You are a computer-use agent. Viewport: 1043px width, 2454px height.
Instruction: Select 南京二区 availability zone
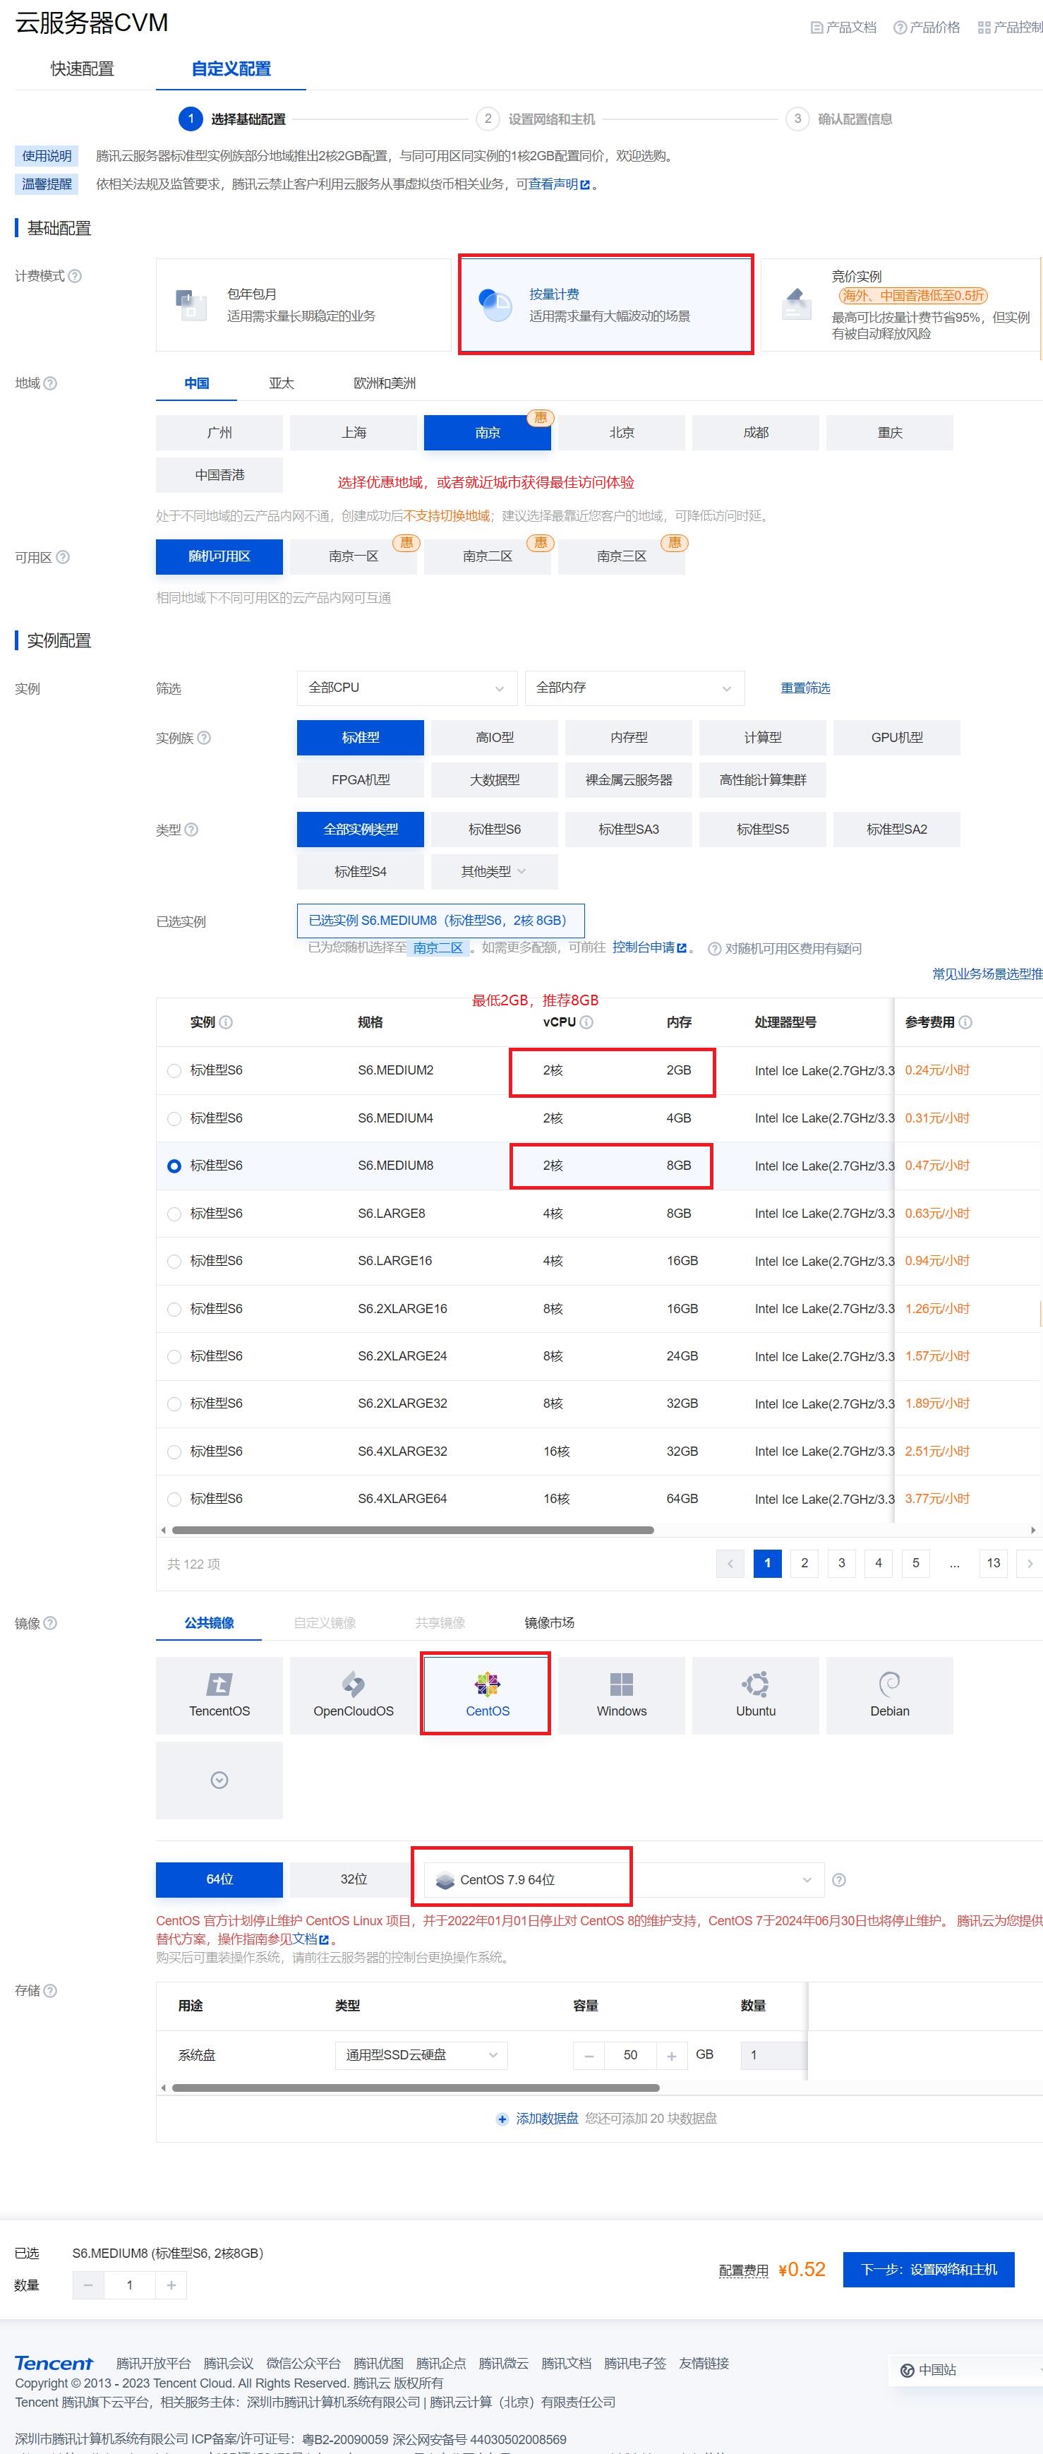[488, 556]
